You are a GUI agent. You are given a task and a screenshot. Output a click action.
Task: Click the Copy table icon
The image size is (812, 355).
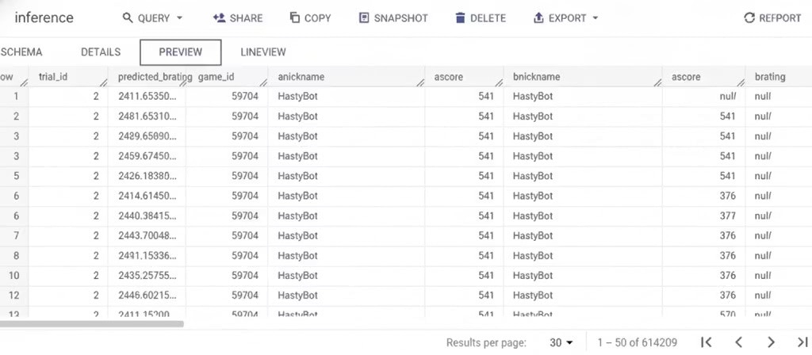[x=295, y=18]
